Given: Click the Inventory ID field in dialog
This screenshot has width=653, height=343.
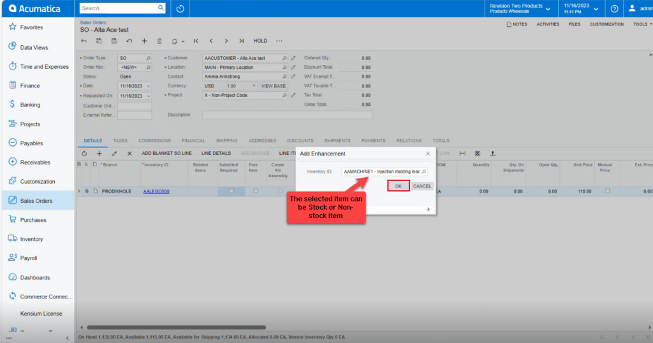Looking at the screenshot, I should click(383, 171).
